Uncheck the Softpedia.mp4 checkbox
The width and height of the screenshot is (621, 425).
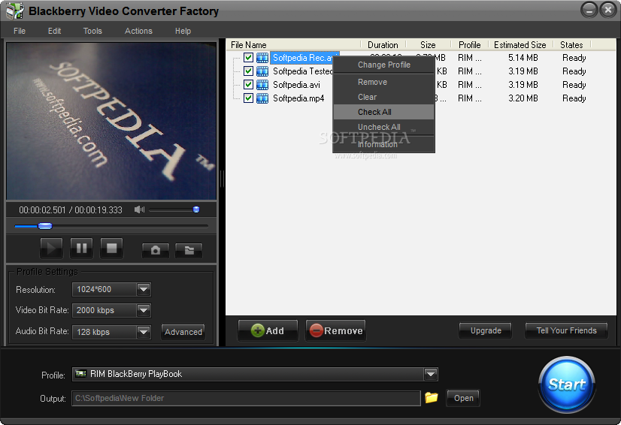tap(248, 98)
